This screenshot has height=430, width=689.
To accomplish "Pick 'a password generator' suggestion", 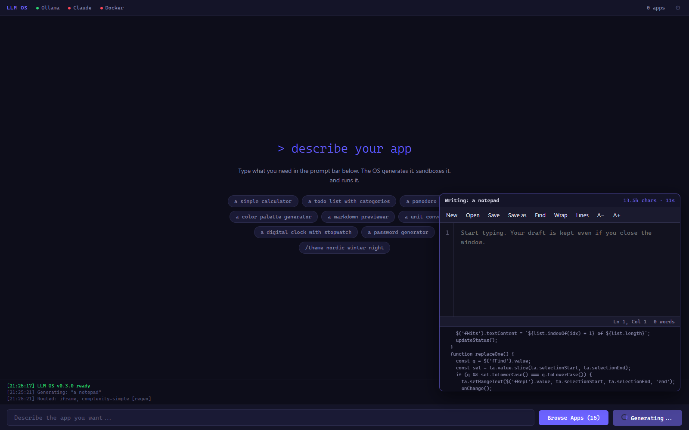I will coord(398,232).
